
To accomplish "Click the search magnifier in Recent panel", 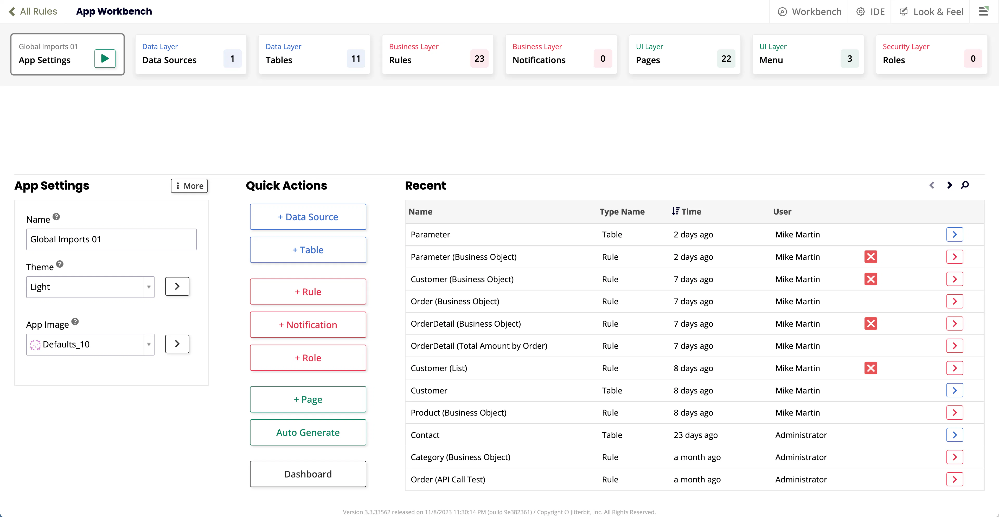I will pyautogui.click(x=965, y=185).
